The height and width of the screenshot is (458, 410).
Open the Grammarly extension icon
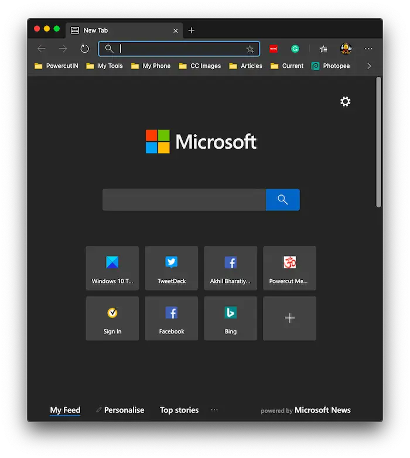coord(295,49)
